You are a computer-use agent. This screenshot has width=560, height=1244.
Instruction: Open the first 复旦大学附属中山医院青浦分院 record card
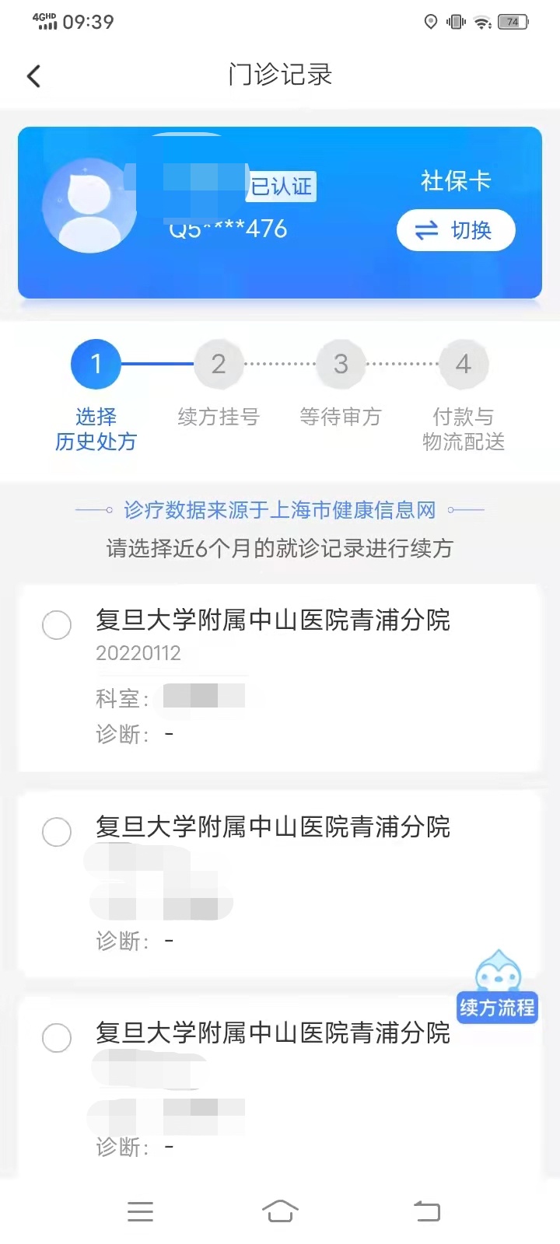pos(280,677)
